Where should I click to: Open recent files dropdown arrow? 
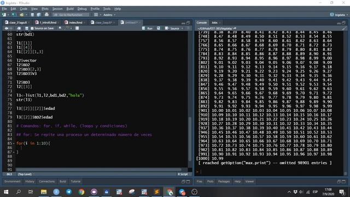click(x=26, y=15)
